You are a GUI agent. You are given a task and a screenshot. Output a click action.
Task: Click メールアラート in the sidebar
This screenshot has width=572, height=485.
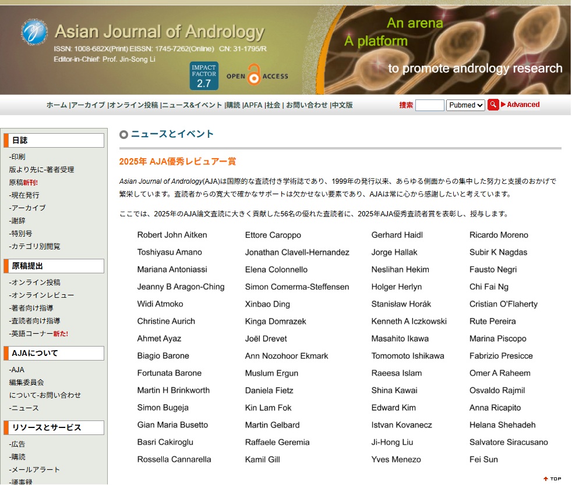[35, 470]
